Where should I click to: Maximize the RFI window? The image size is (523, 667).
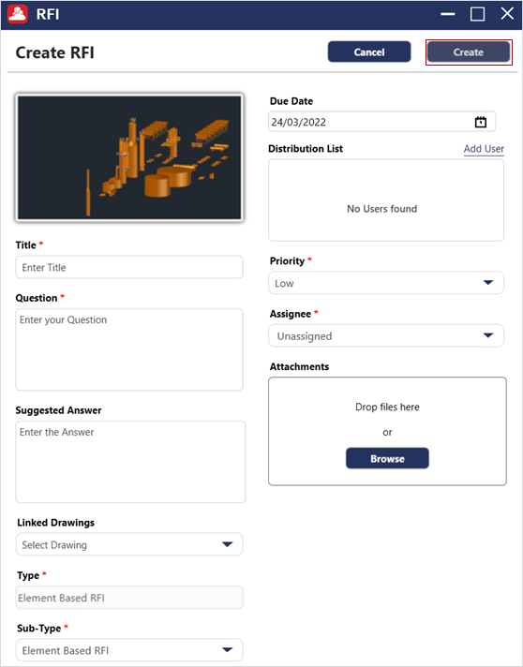click(x=477, y=14)
